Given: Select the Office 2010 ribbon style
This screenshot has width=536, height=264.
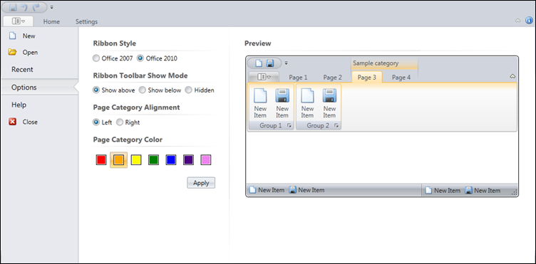Looking at the screenshot, I should point(158,58).
